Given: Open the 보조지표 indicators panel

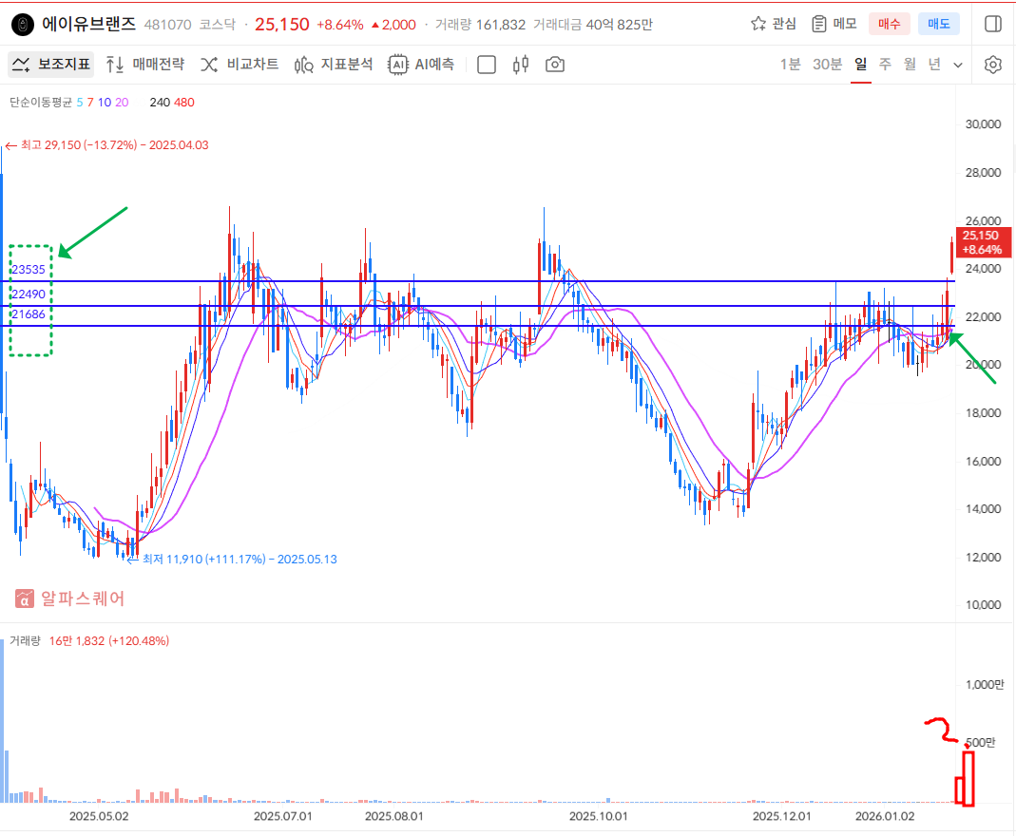Looking at the screenshot, I should [x=51, y=65].
